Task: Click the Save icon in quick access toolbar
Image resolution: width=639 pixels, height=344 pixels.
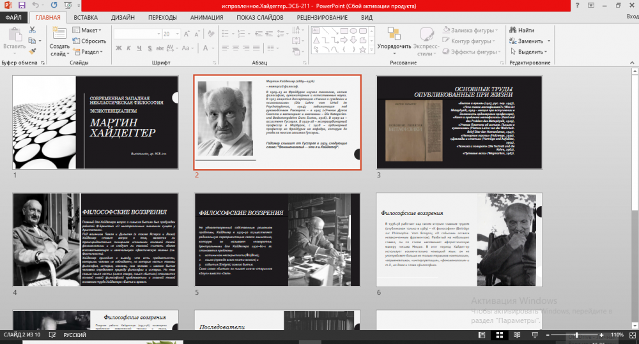Action: (21, 5)
